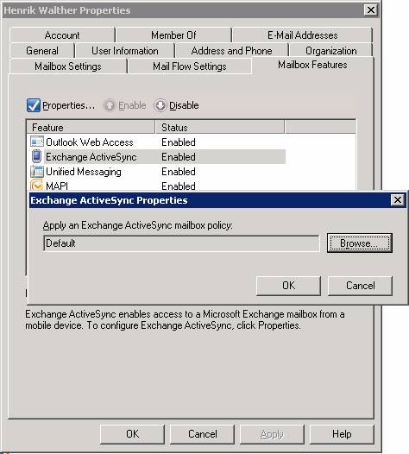The image size is (409, 454).
Task: Switch to the General tab
Action: point(42,51)
